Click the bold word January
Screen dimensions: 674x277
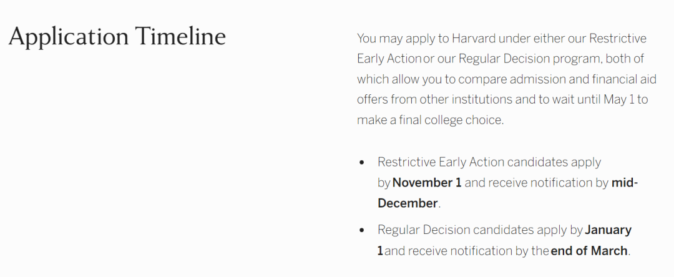point(608,230)
